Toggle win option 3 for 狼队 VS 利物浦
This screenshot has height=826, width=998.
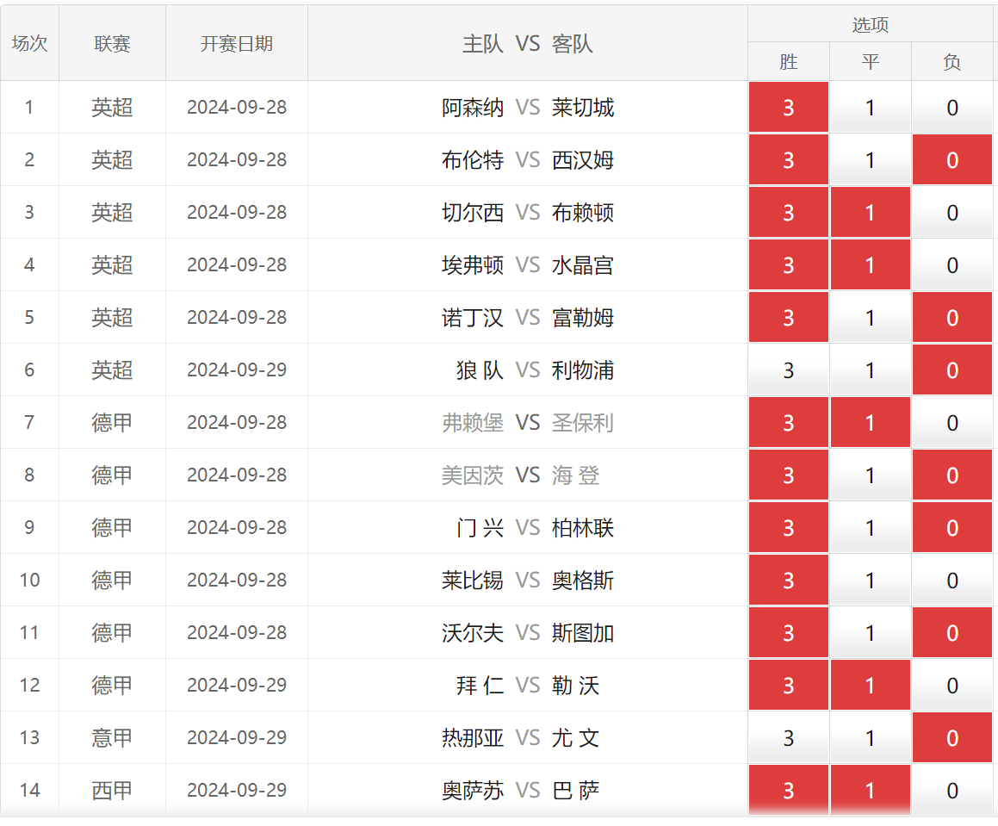(x=789, y=370)
